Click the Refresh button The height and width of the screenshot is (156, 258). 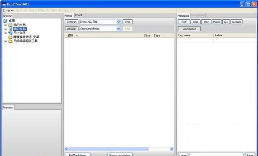pos(71,22)
